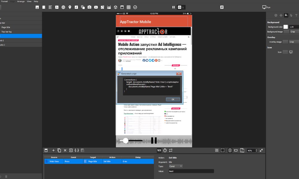Open the text T properties tab
This screenshot has width=299, height=179.
pyautogui.click(x=296, y=15)
